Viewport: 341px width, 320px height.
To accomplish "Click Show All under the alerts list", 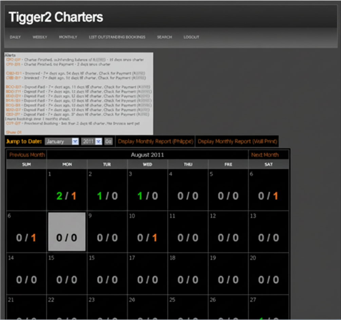I will tap(14, 132).
